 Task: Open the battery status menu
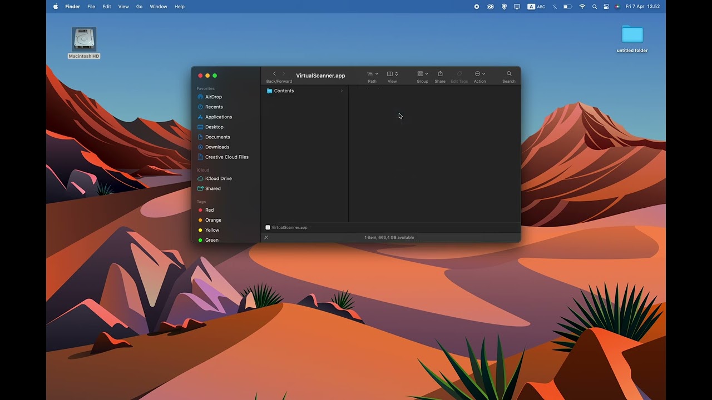[x=567, y=7]
